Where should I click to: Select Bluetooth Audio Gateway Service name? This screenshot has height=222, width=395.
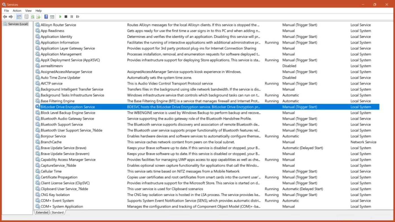click(x=67, y=119)
